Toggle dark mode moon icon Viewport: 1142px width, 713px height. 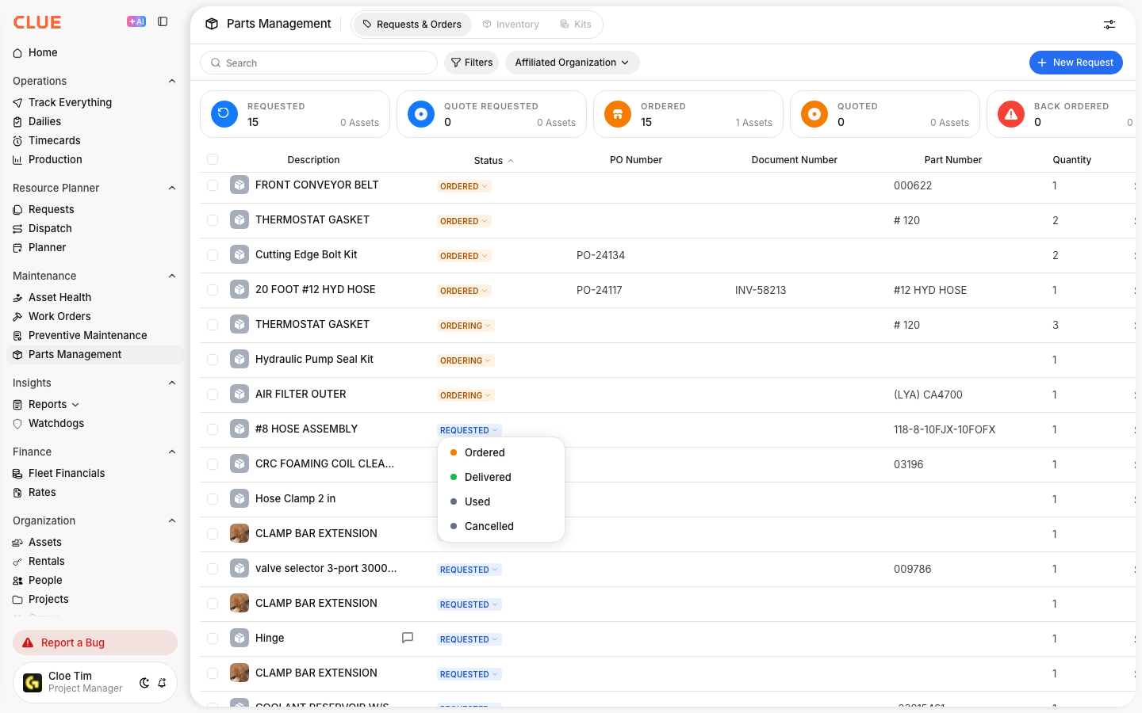pos(144,682)
